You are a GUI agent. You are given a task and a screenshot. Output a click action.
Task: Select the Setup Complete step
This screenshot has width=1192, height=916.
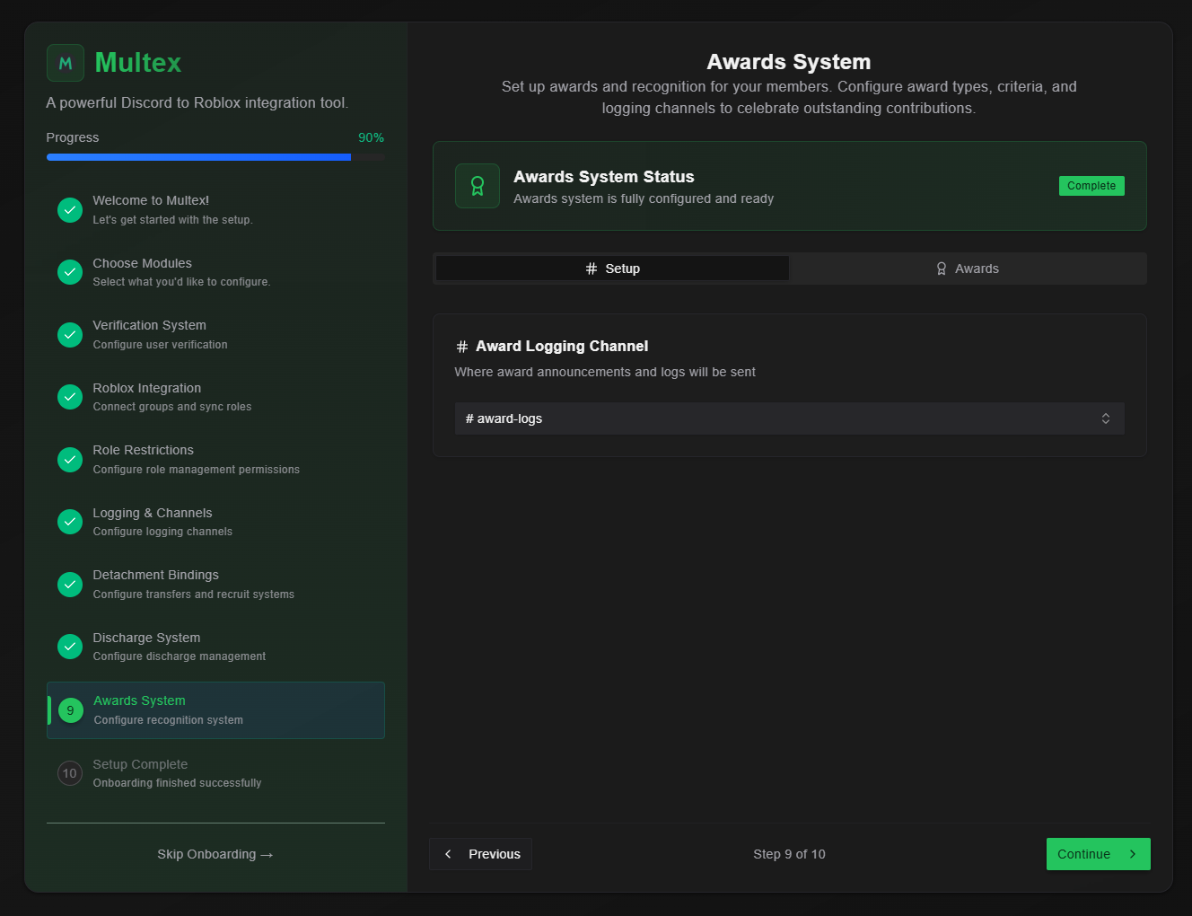point(215,773)
